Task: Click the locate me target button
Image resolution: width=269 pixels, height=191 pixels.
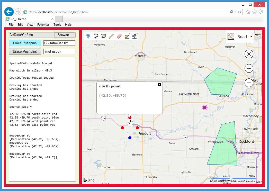Action: point(249,54)
